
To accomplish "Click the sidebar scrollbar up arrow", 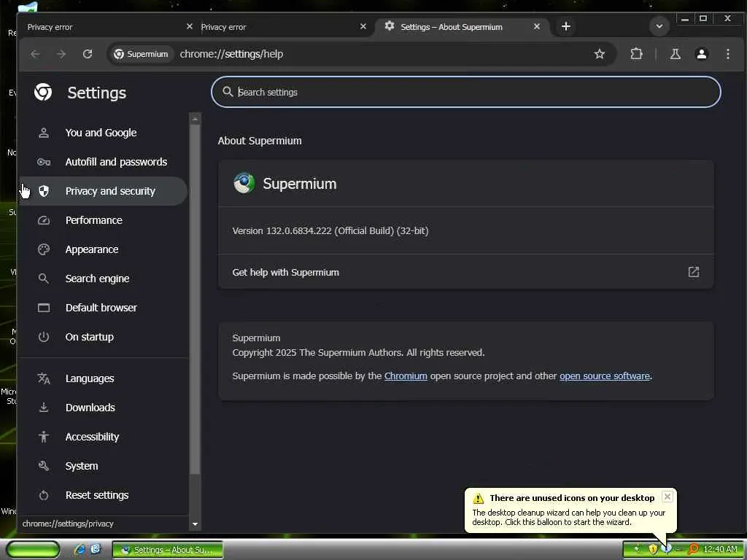I will pos(195,119).
